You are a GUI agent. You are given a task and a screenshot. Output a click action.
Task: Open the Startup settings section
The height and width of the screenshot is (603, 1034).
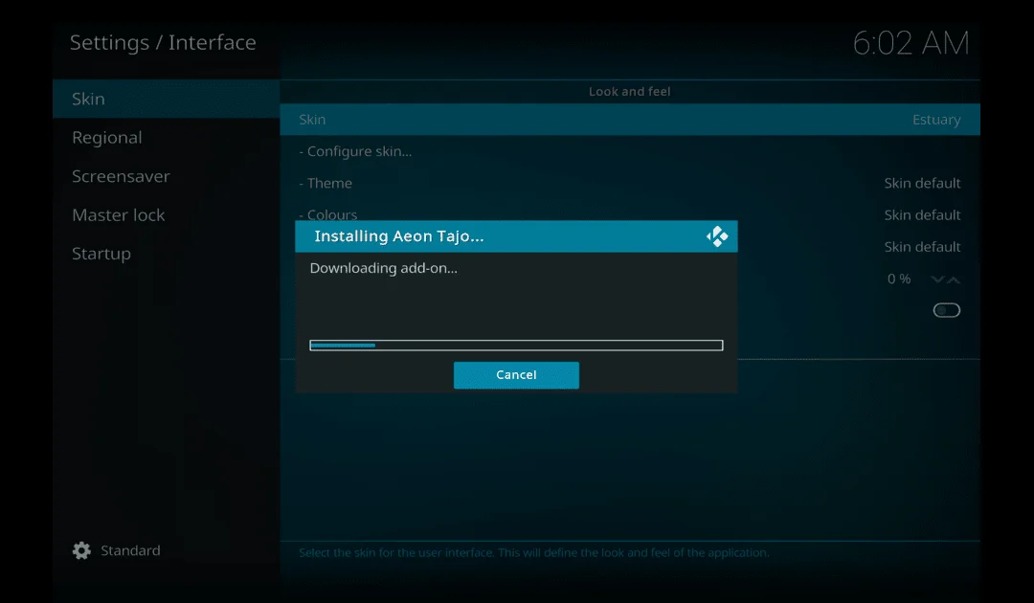tap(101, 253)
